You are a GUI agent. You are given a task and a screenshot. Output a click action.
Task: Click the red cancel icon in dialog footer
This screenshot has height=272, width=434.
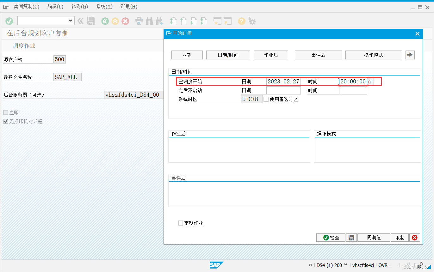coord(414,238)
